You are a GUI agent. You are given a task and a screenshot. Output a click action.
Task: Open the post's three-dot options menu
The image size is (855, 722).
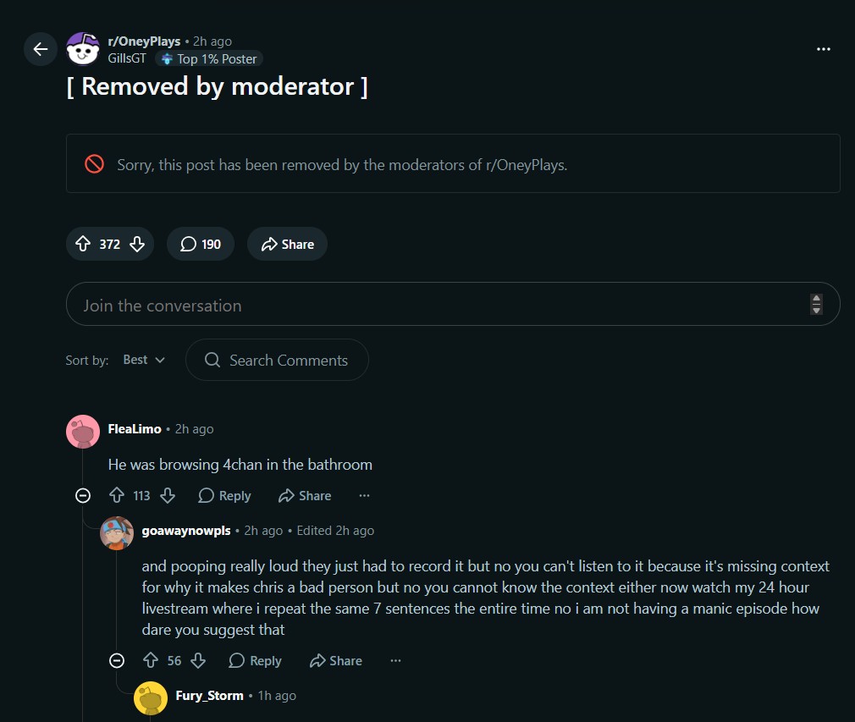pyautogui.click(x=824, y=49)
